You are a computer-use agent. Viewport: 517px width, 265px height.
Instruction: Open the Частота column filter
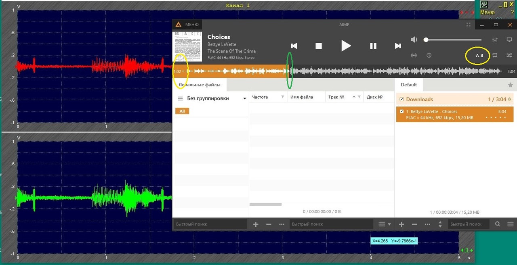click(x=283, y=97)
